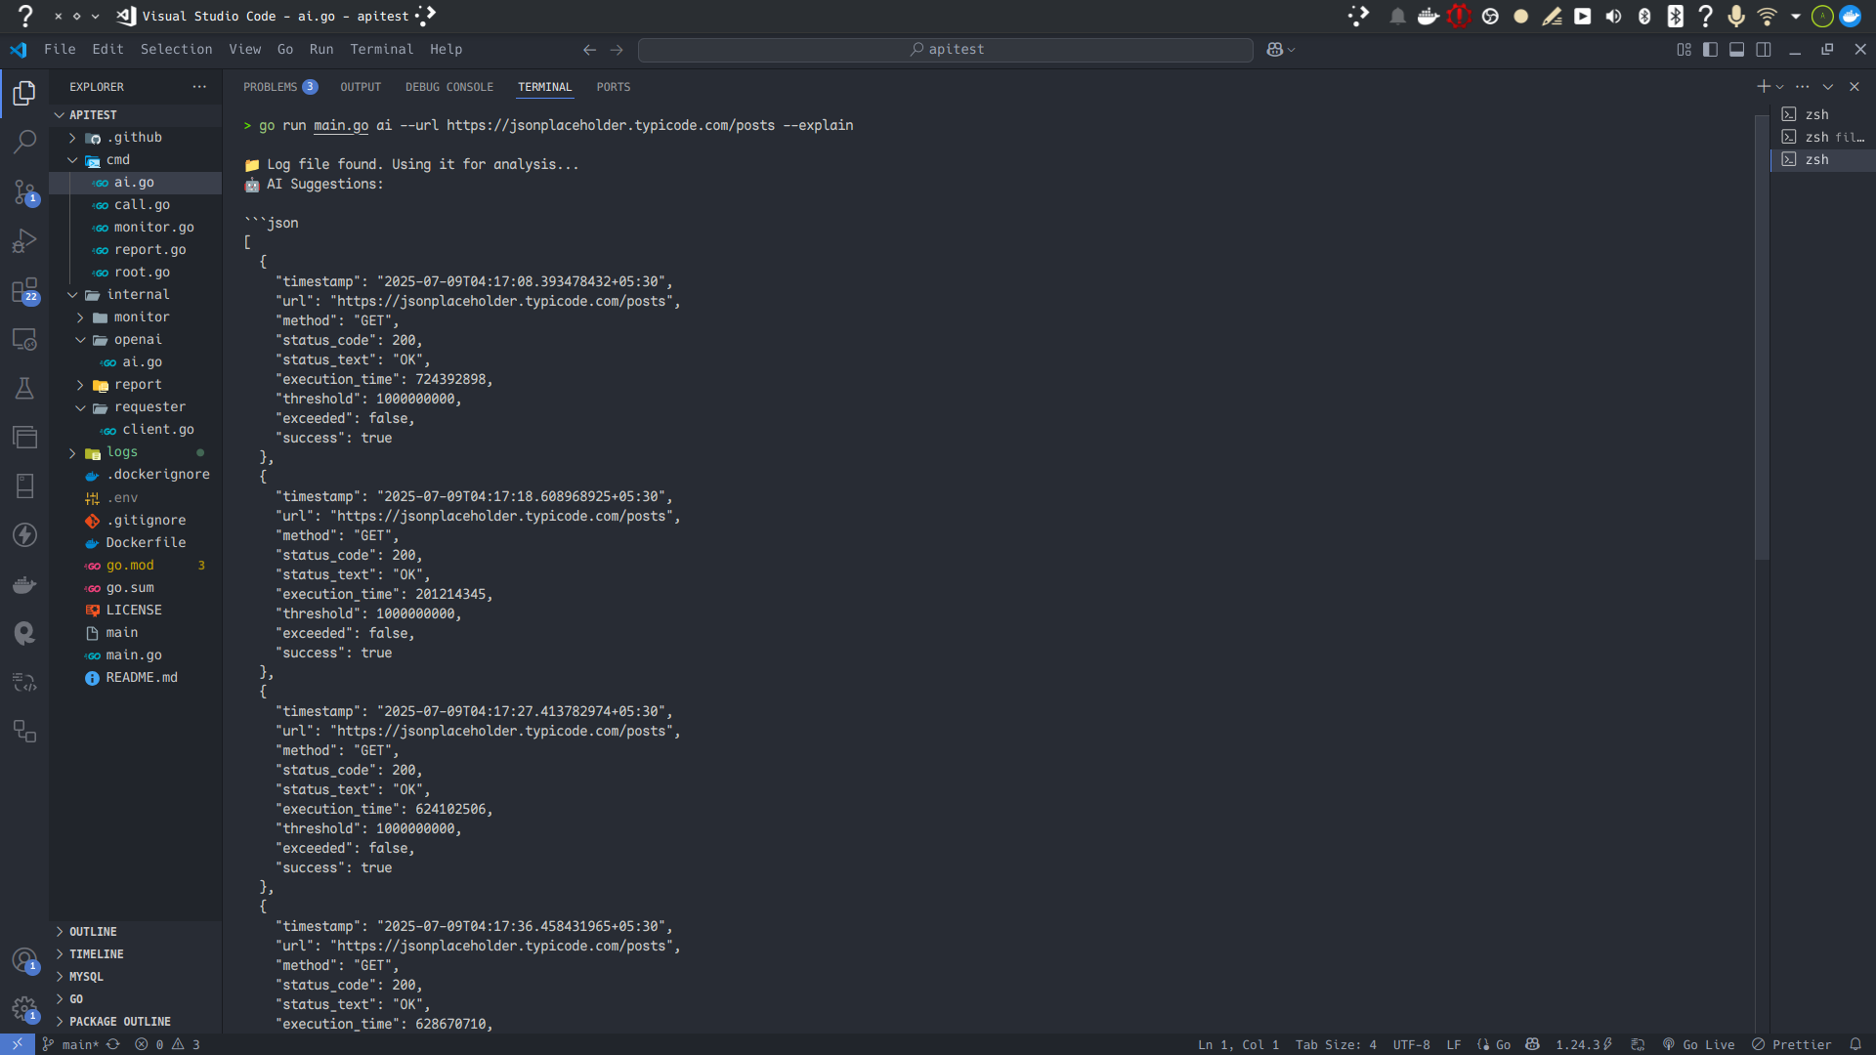Go forward using the navigation arrow
1876x1055 pixels.
point(617,50)
